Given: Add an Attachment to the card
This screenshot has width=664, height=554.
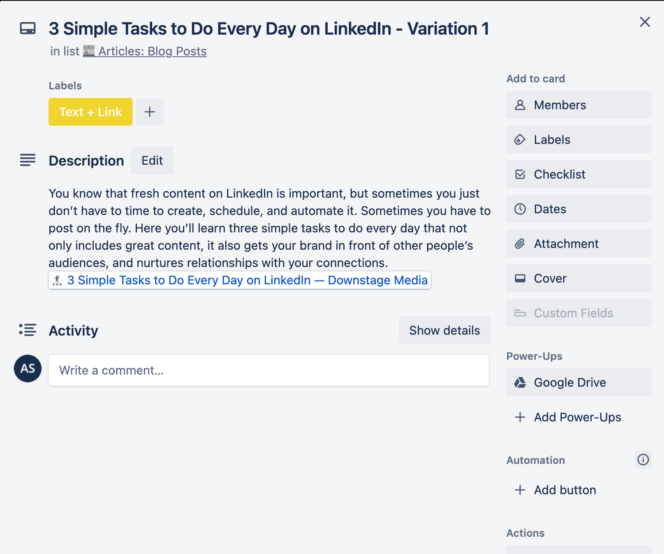Looking at the screenshot, I should (579, 244).
